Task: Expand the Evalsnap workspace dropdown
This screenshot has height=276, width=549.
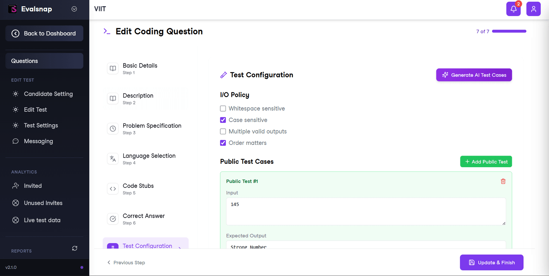Action: [x=74, y=9]
